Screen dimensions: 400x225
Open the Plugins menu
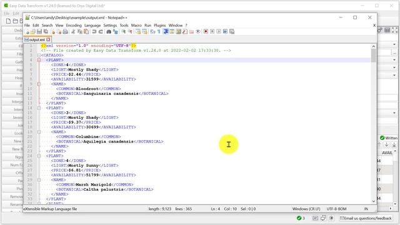[160, 25]
